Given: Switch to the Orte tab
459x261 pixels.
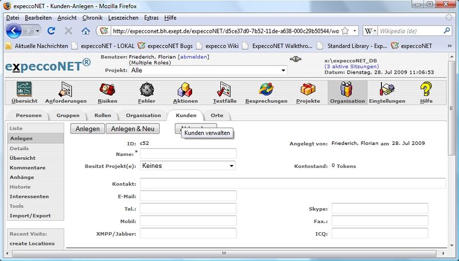Looking at the screenshot, I should tap(217, 115).
